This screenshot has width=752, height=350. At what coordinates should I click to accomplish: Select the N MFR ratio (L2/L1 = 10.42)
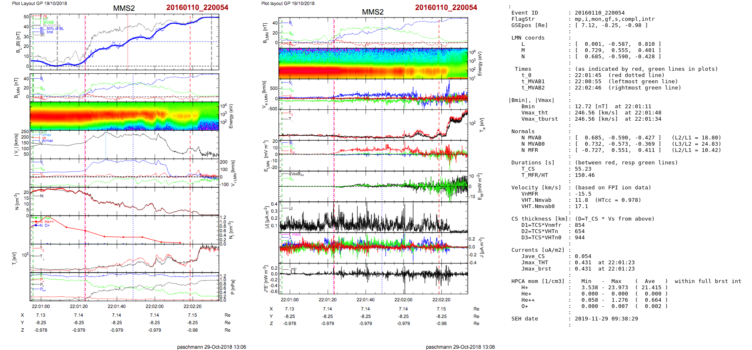tap(696, 150)
